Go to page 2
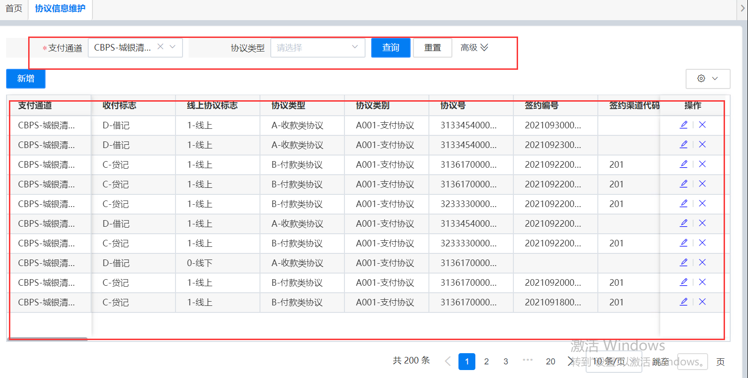 pyautogui.click(x=486, y=361)
